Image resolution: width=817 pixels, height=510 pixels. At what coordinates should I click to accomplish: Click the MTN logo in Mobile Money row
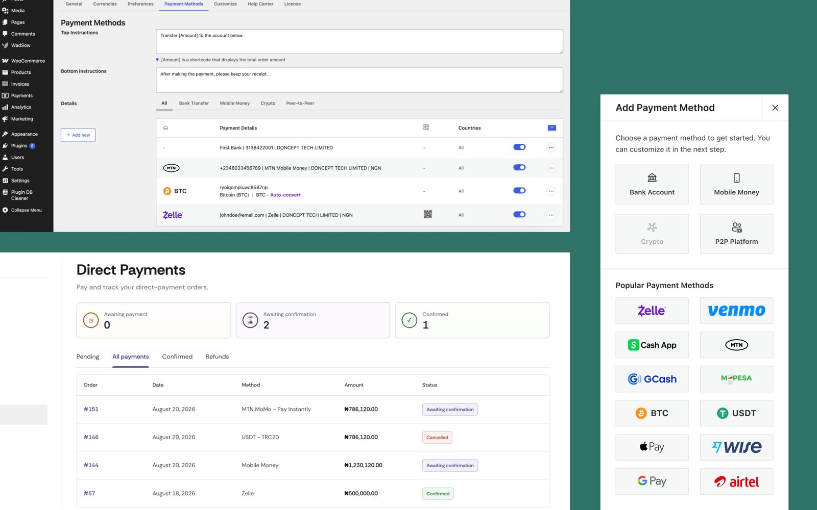(171, 168)
